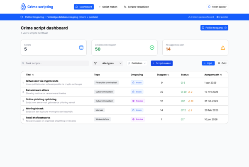
Task: Open the Ransomware attack script
Action: pos(37,90)
